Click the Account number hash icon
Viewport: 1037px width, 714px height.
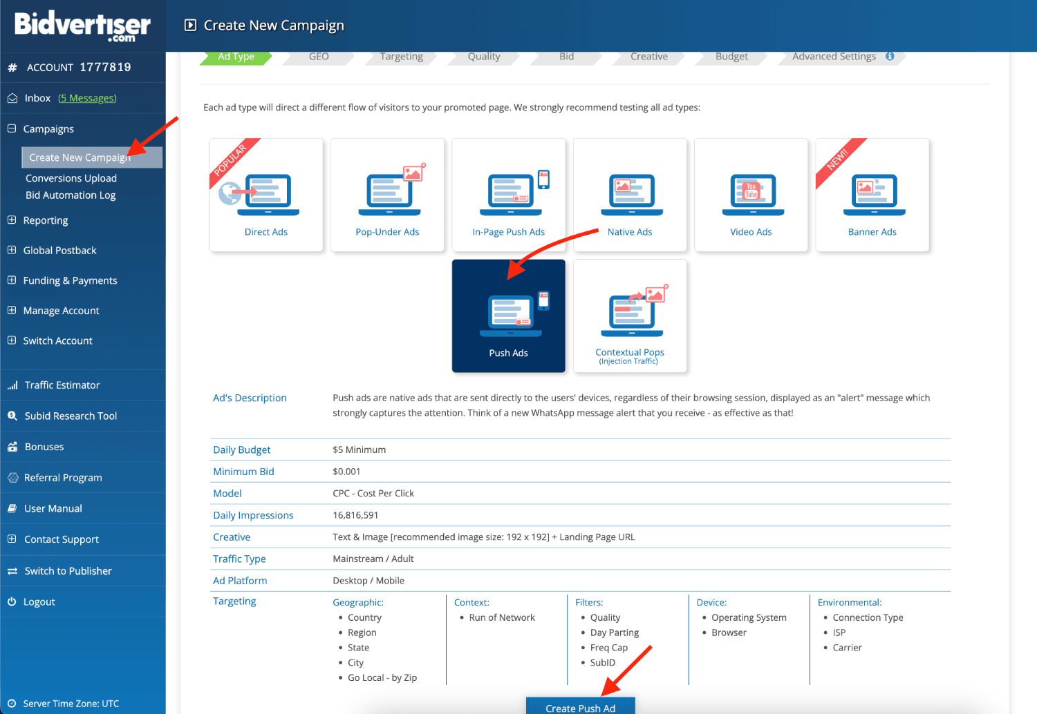coord(12,68)
